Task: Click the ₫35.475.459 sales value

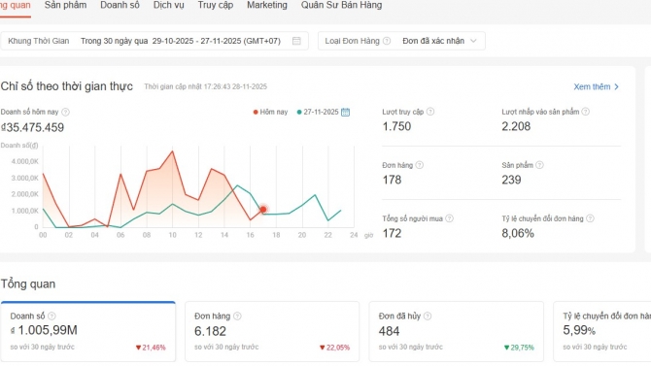Action: pyautogui.click(x=32, y=127)
